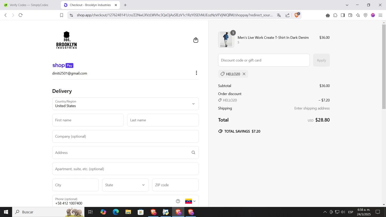Viewport: 386px width, 217px height.
Task: Open the notifications center icon
Action: [378, 212]
